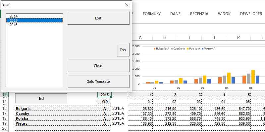
Task: Click the small Tab button
Action: (123, 50)
